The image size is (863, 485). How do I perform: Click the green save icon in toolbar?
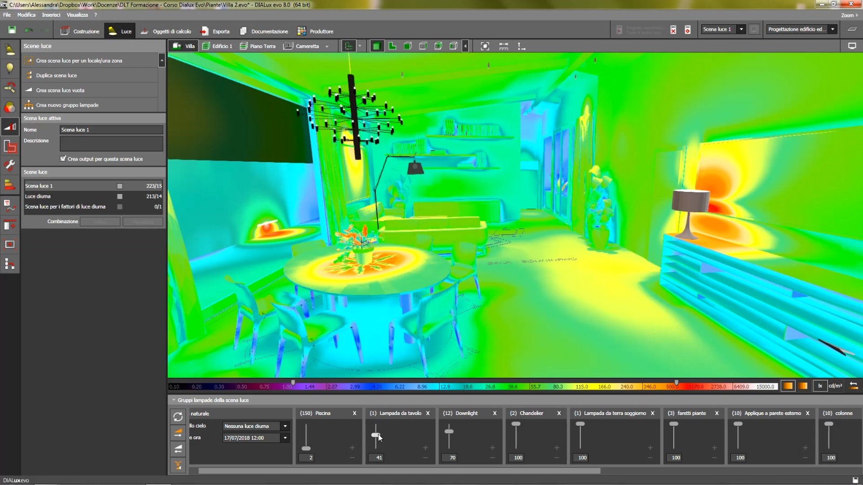point(12,30)
